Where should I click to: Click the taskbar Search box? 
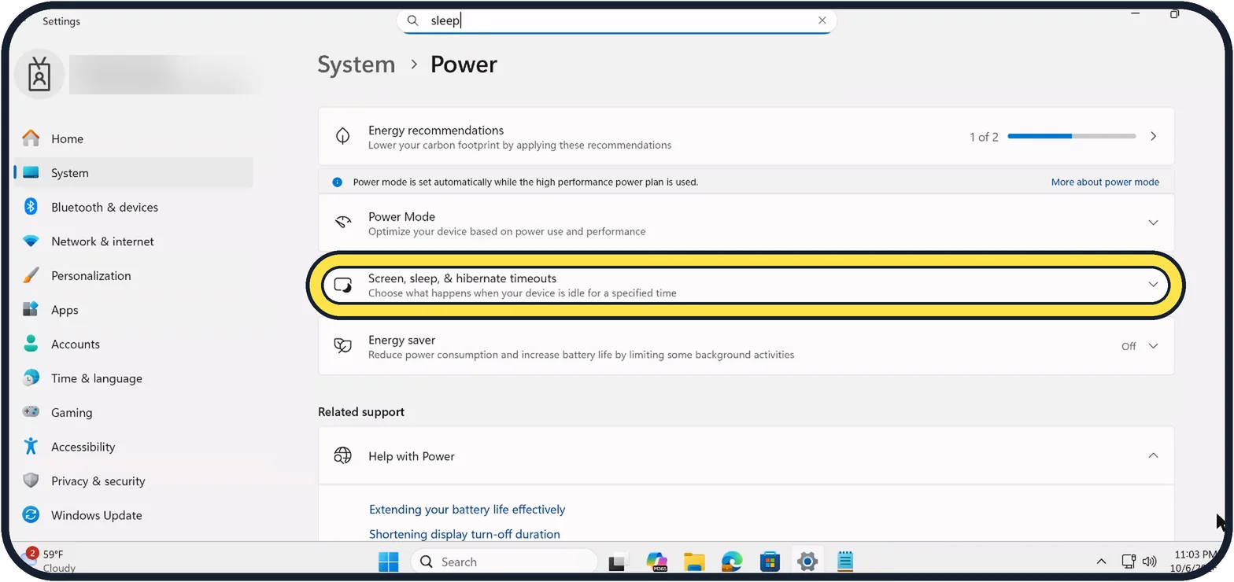coord(504,562)
